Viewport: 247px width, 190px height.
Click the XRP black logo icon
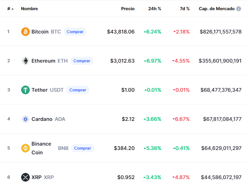(25, 177)
